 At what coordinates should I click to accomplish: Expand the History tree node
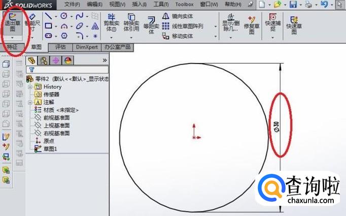(30, 87)
